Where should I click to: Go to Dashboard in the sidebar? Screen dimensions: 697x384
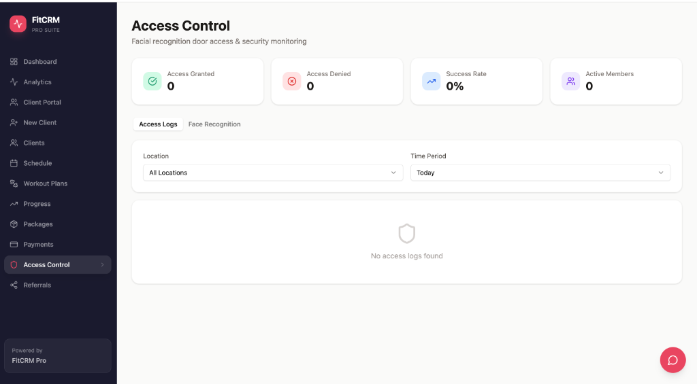pyautogui.click(x=58, y=62)
